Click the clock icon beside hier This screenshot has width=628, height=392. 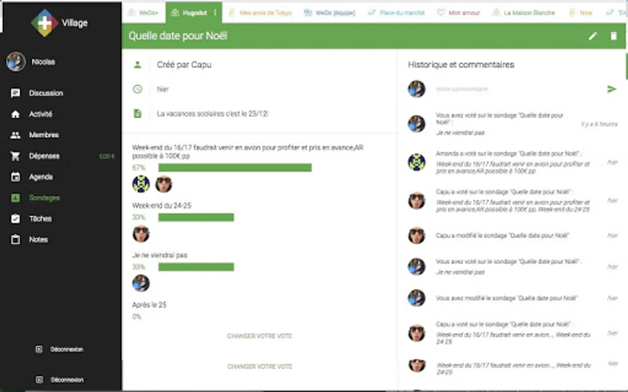click(x=137, y=89)
